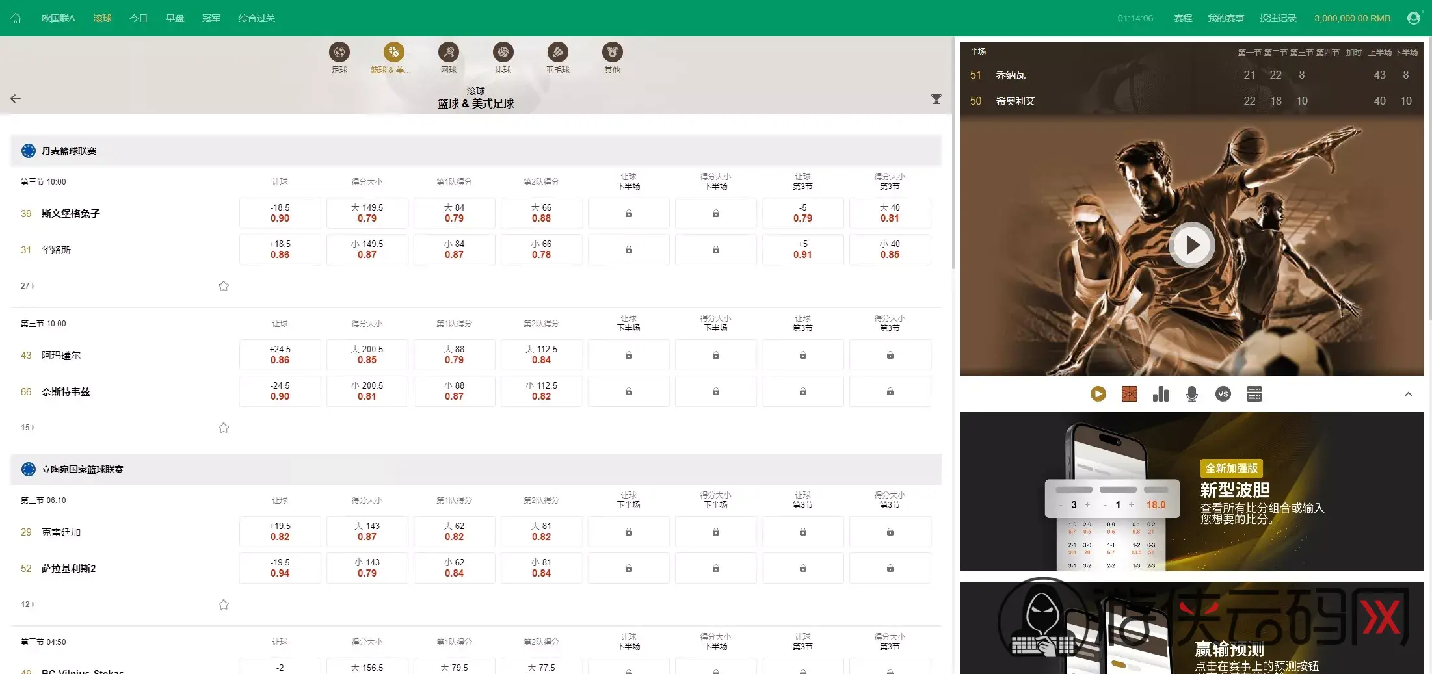Open the trophy outright icon
Viewport: 1432px width, 674px height.
(x=936, y=99)
